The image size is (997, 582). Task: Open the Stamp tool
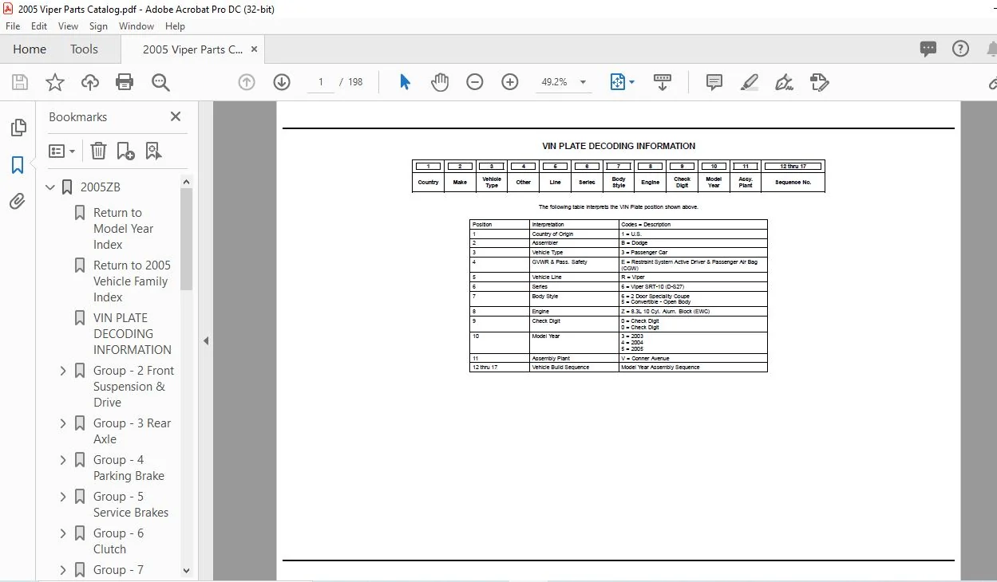pos(819,82)
